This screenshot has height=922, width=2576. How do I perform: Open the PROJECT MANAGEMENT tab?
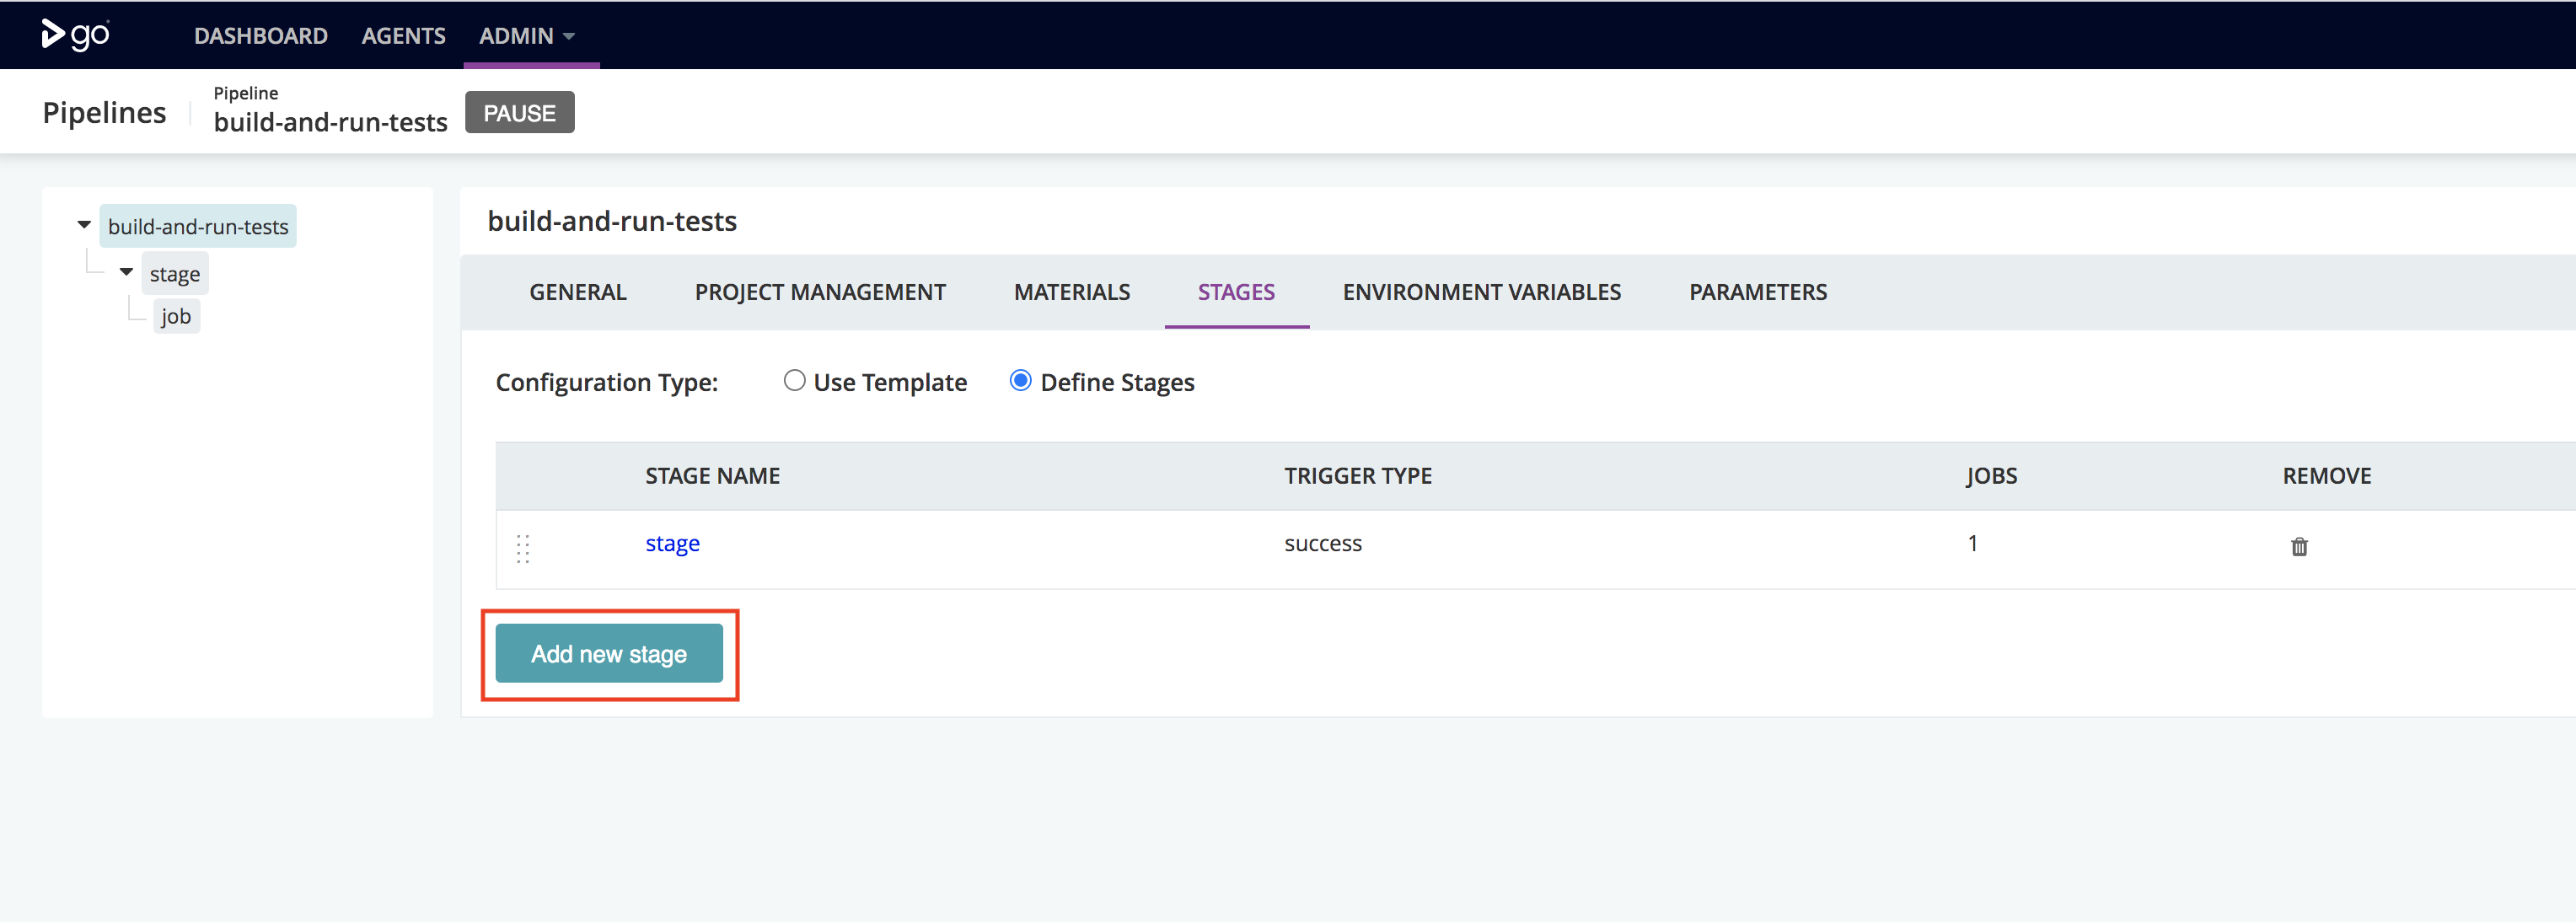point(820,292)
